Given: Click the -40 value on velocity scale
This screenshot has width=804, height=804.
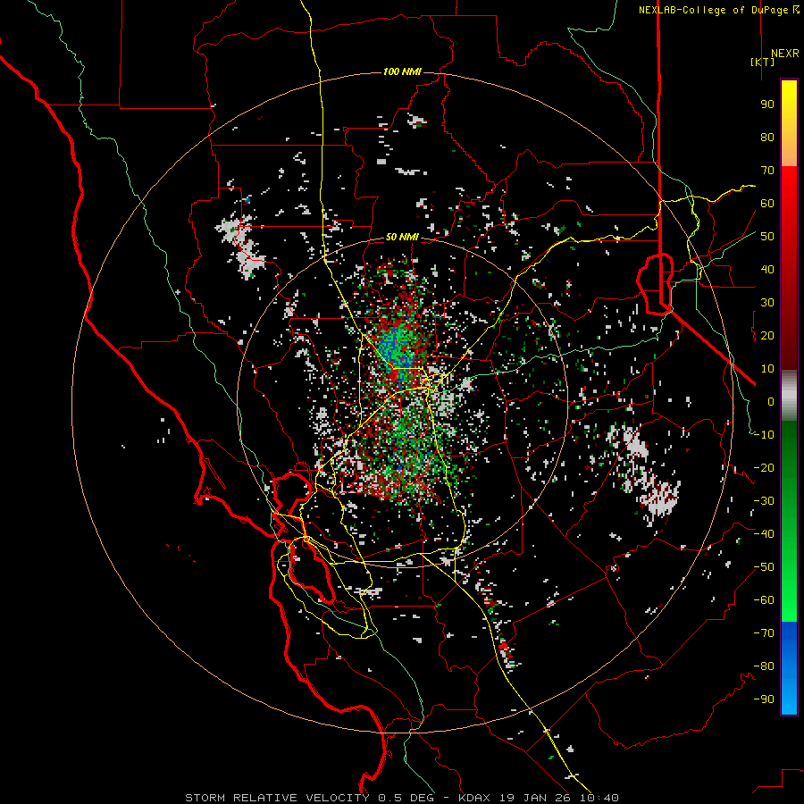Looking at the screenshot, I should pyautogui.click(x=764, y=534).
